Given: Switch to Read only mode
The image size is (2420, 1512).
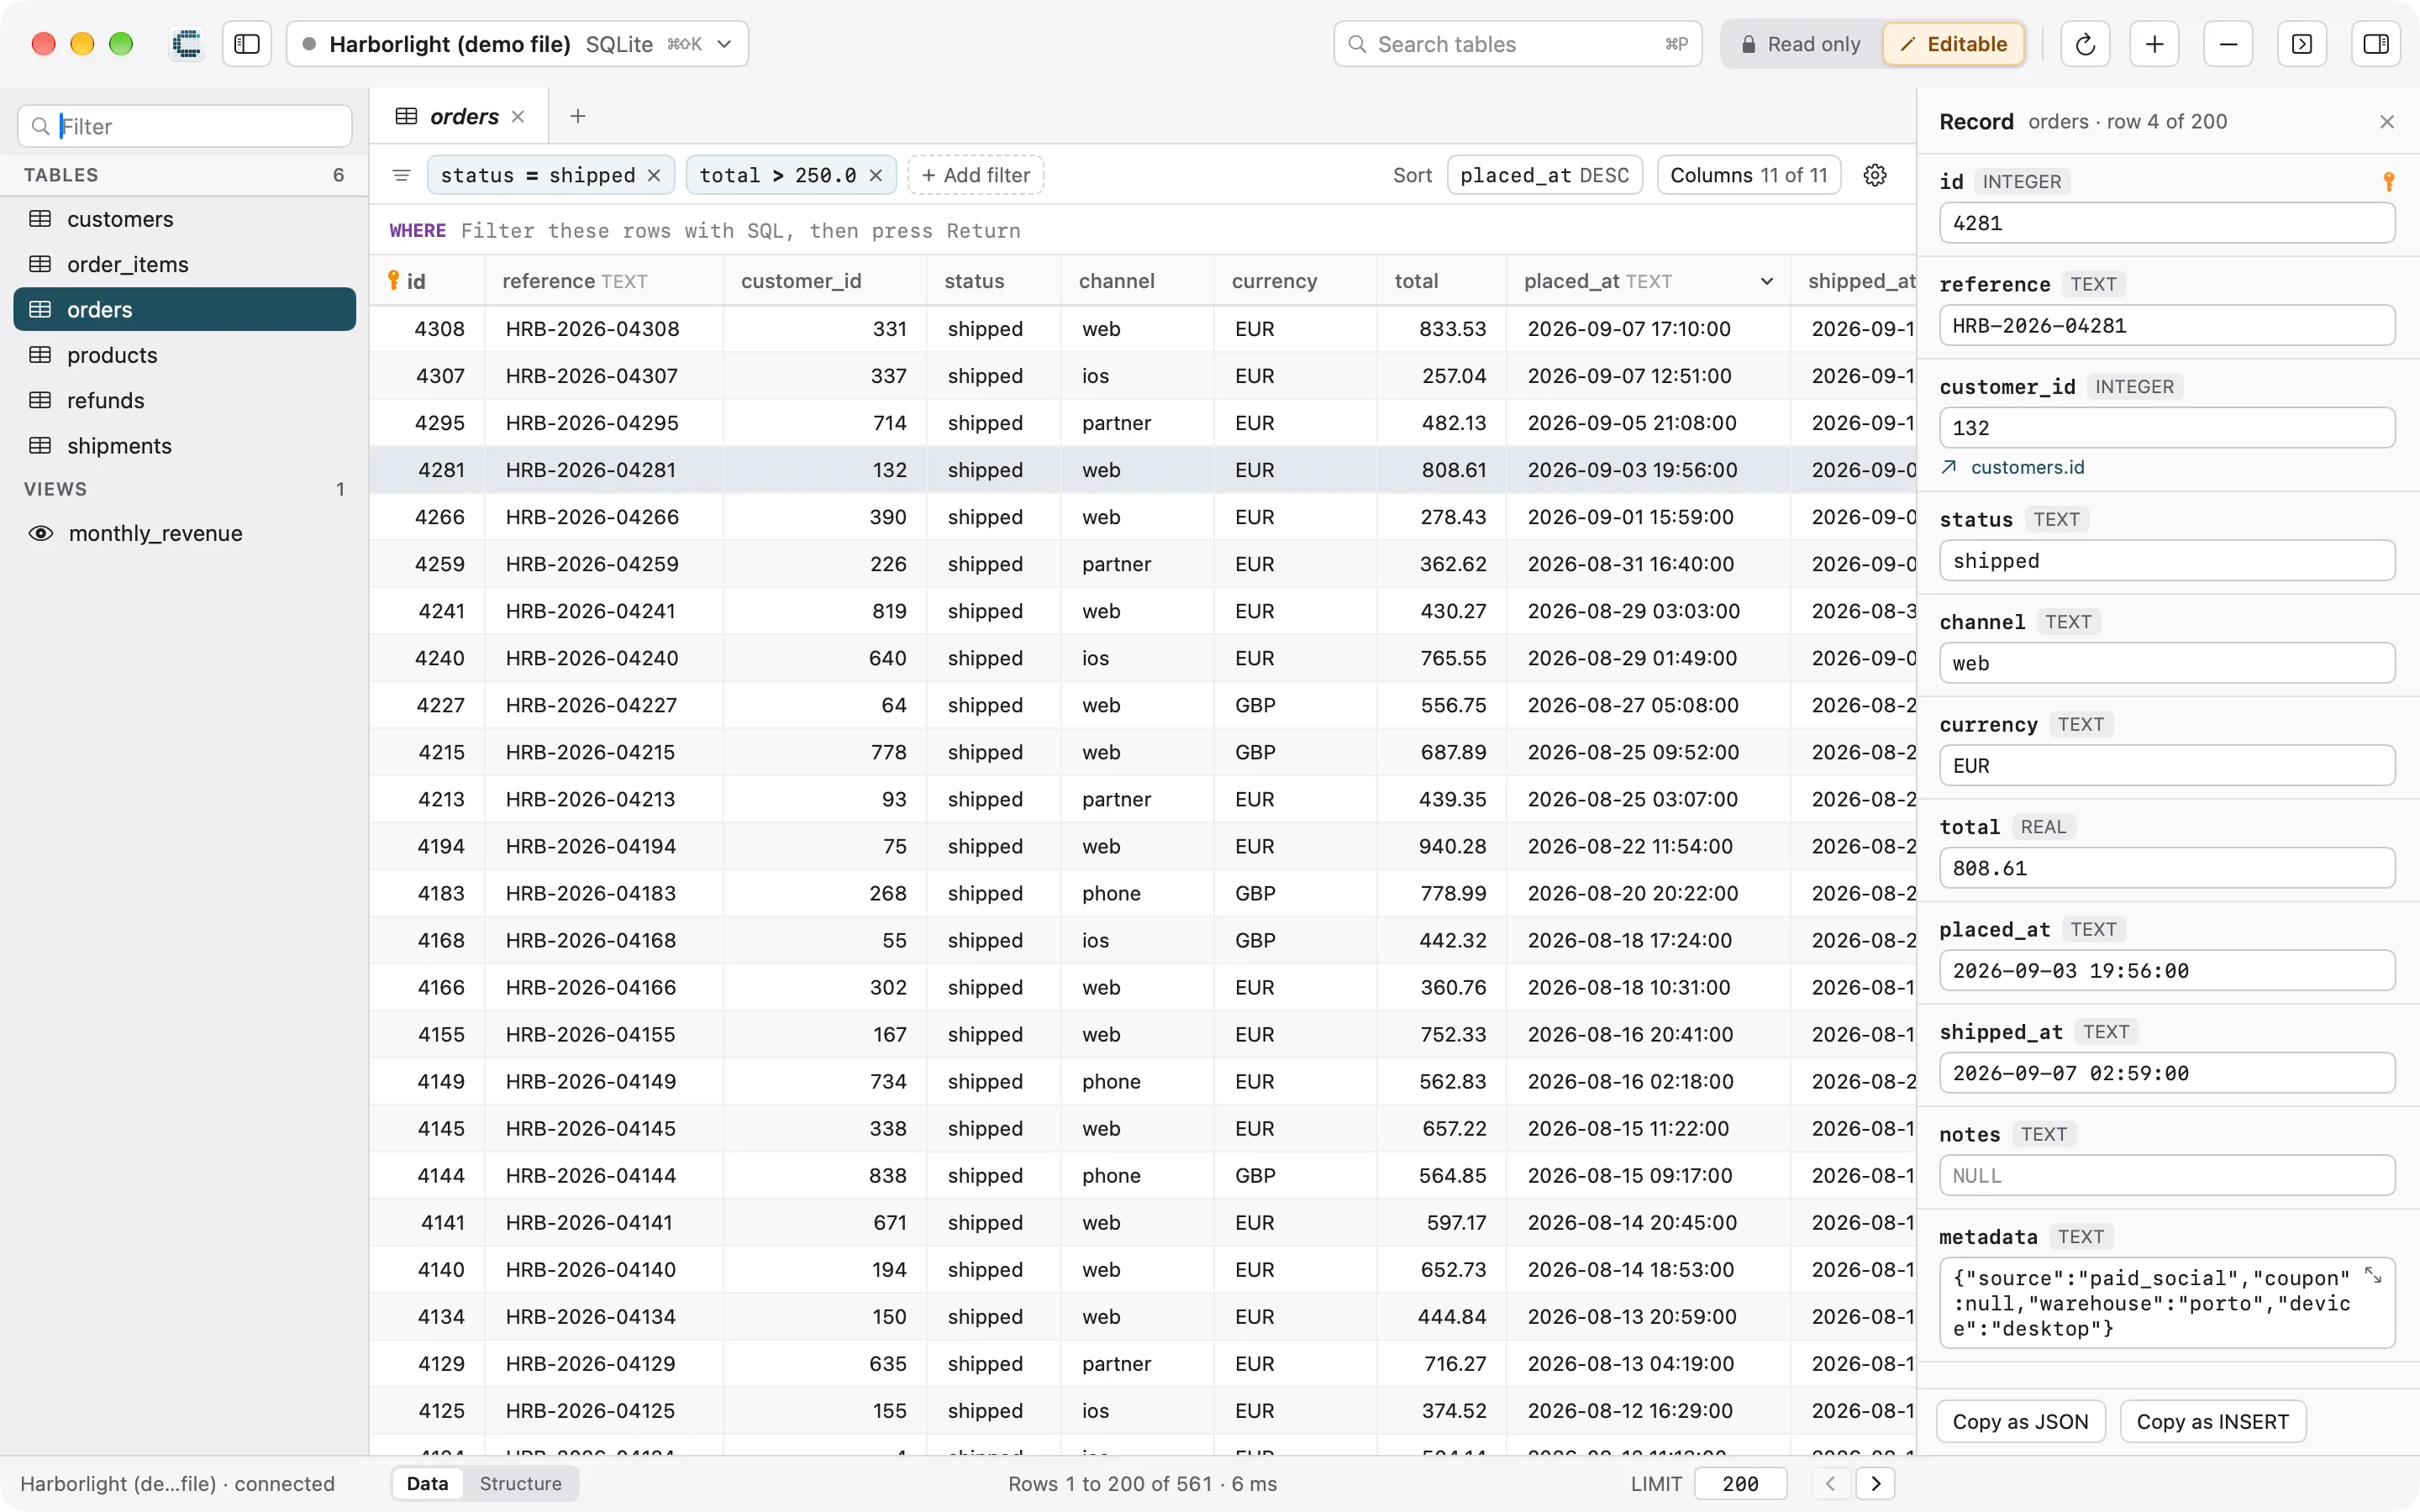Looking at the screenshot, I should coord(1802,44).
